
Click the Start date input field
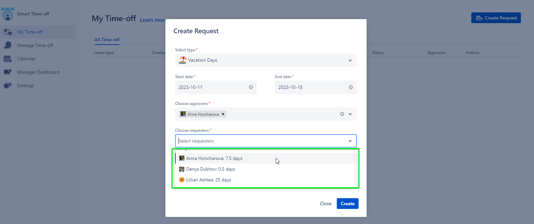point(211,87)
